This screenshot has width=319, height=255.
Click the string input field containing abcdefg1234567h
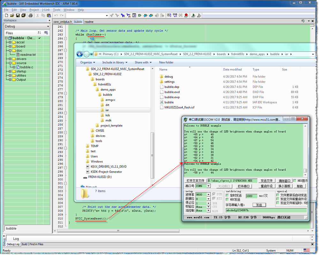266,210
